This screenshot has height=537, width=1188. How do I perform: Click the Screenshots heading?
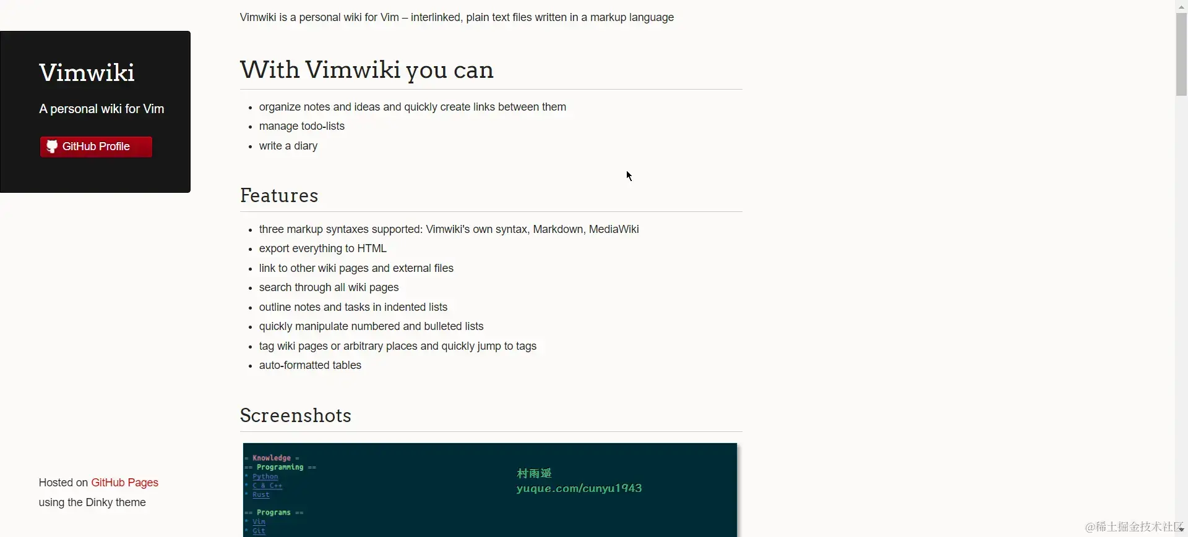click(296, 415)
